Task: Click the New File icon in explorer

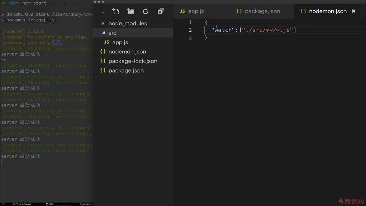Action: 116,11
